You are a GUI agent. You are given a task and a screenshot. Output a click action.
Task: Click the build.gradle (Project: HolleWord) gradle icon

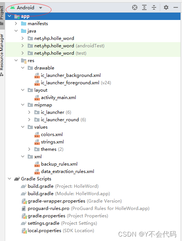(24, 186)
